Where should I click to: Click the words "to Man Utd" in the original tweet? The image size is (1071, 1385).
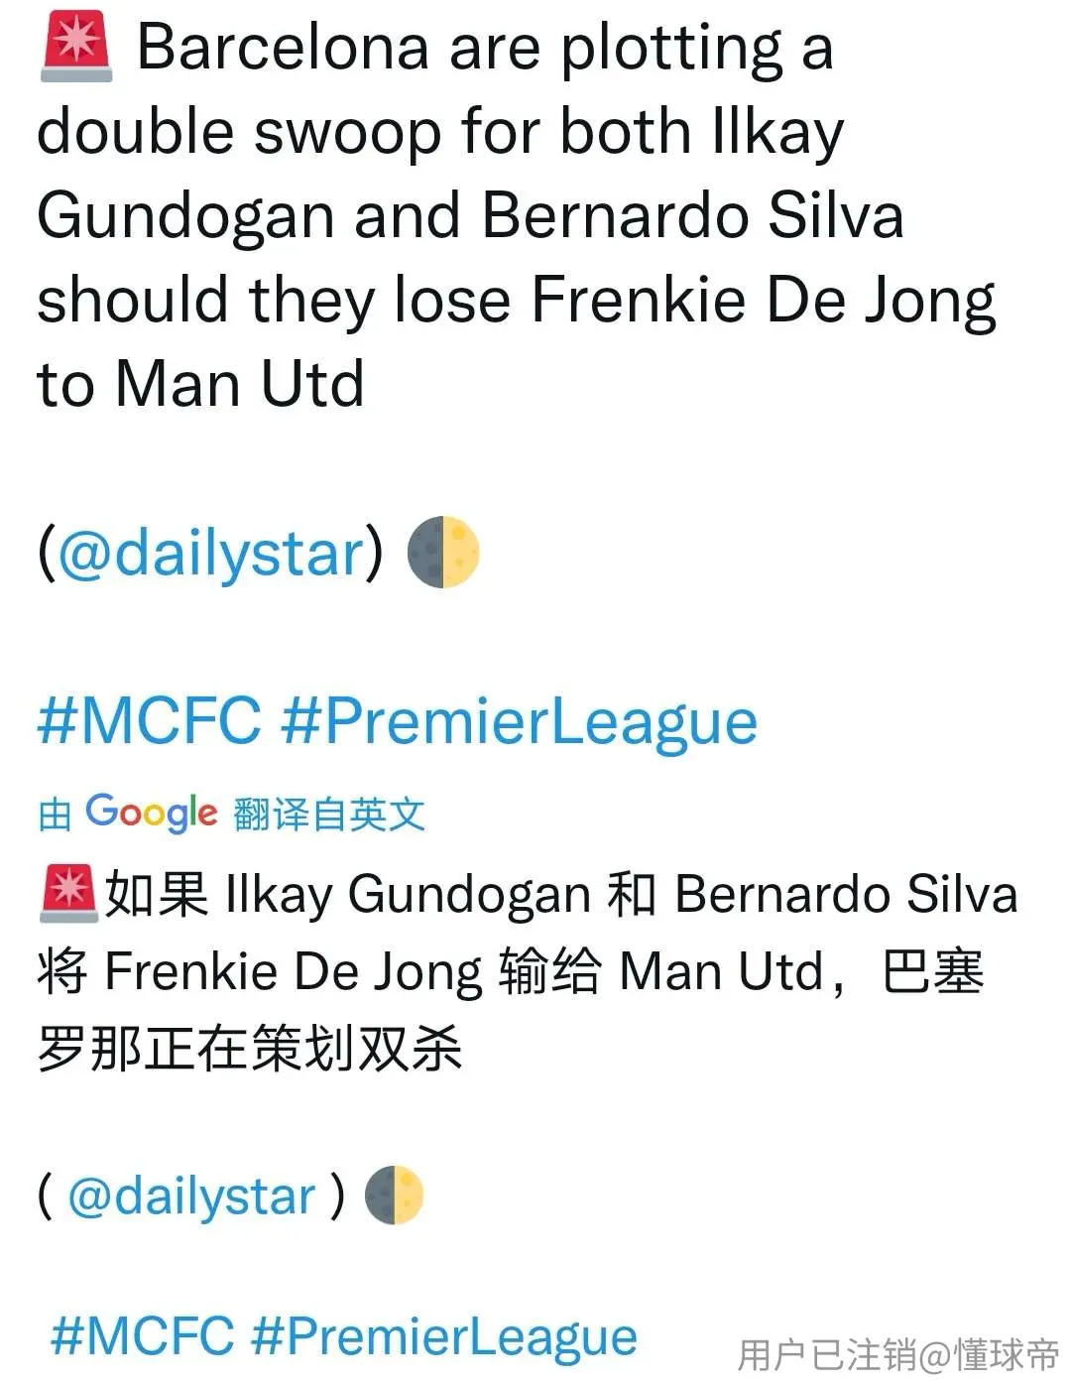click(x=201, y=384)
